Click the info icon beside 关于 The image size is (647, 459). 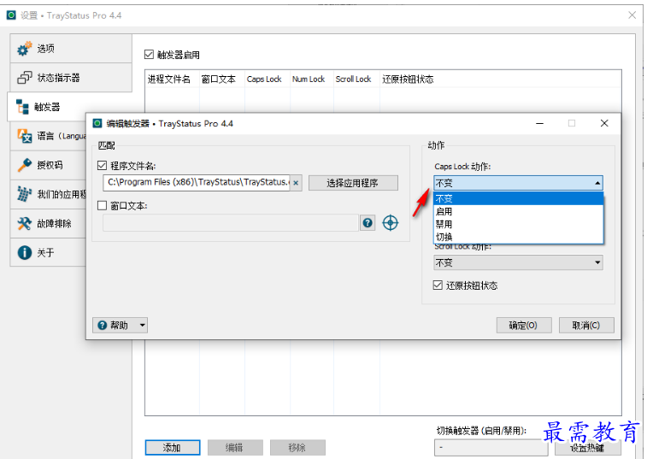[24, 253]
